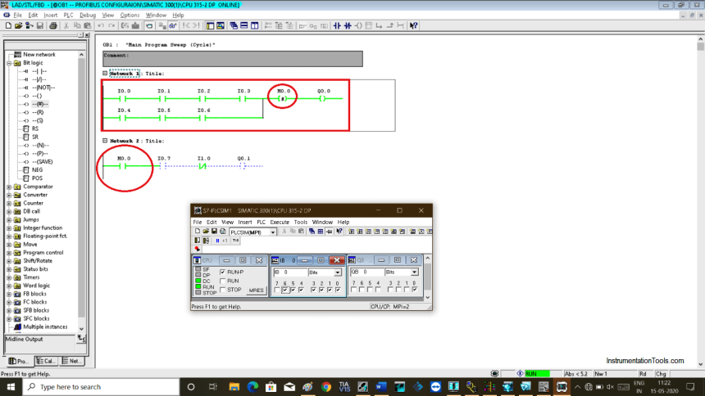Check the STOP checkbox in CPU window
Image resolution: width=705 pixels, height=396 pixels.
pyautogui.click(x=222, y=290)
